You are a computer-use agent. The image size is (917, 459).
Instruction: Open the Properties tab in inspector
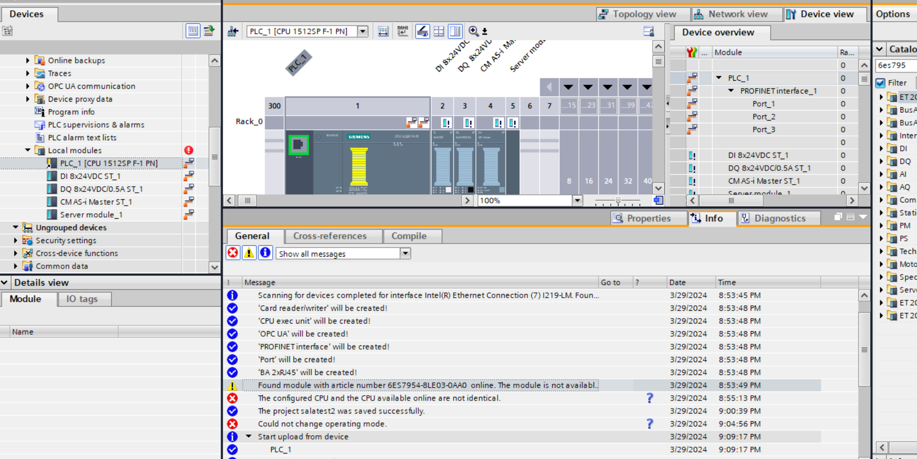click(648, 218)
